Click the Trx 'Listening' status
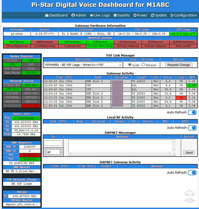 click(x=26, y=118)
